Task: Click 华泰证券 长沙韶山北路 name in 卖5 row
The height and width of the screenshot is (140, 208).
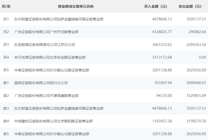Action: (52, 134)
